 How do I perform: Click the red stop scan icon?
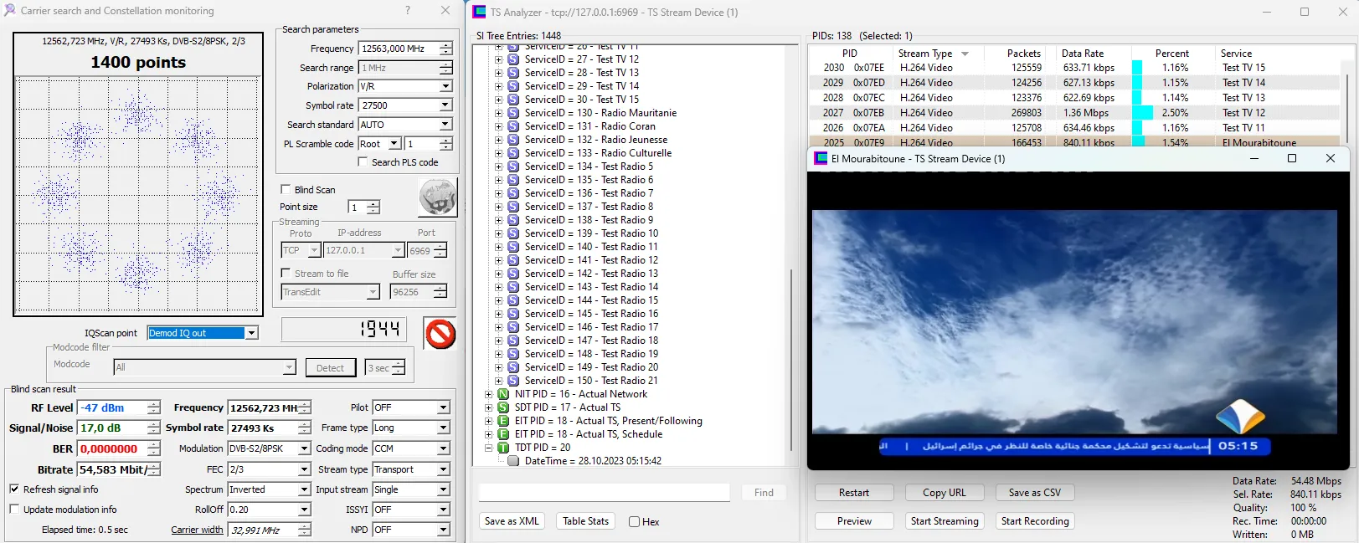click(440, 334)
